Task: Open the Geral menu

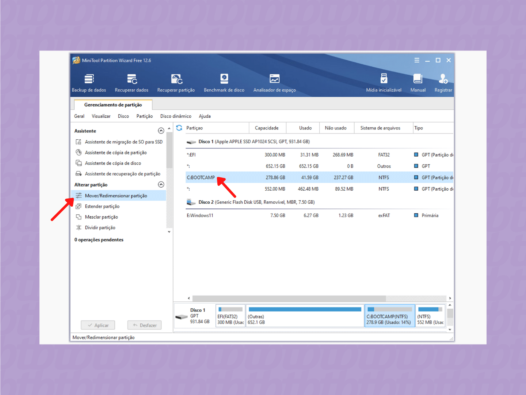Action: coord(79,116)
